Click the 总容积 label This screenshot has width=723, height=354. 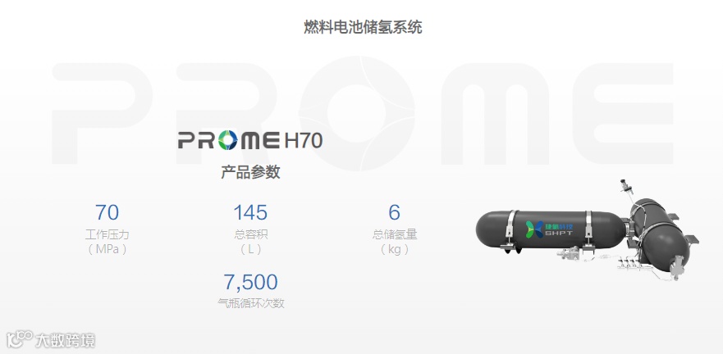tap(250, 234)
